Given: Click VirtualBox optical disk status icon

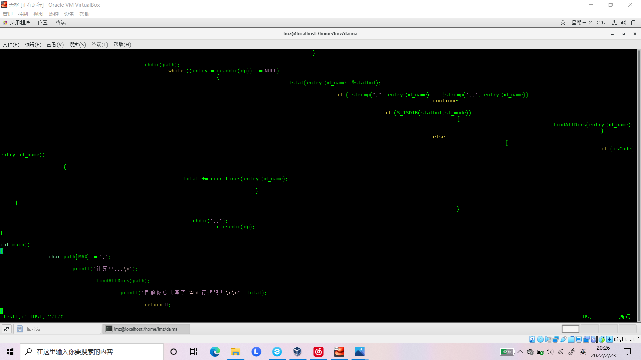Looking at the screenshot, I should click(x=540, y=339).
